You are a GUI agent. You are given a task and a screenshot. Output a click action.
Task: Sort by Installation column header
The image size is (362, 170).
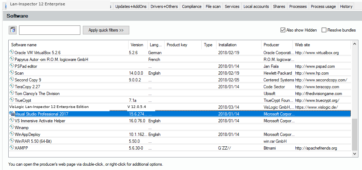point(239,45)
